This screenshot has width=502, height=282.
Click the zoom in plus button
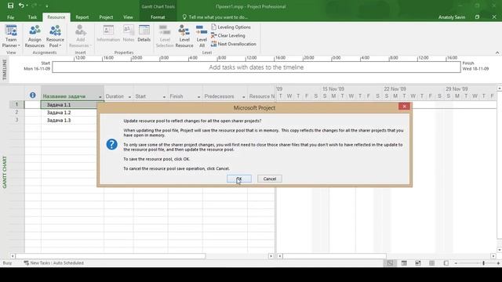(498, 263)
